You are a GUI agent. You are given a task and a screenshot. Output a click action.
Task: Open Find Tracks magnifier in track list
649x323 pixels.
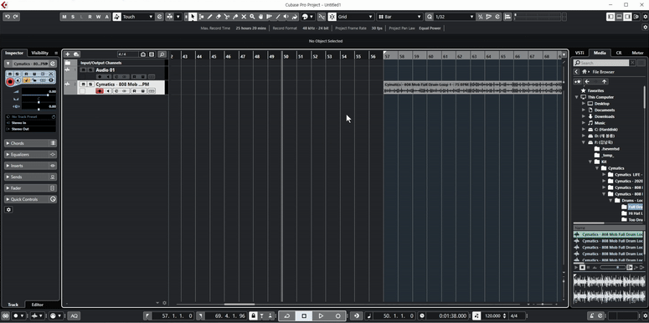tap(162, 54)
